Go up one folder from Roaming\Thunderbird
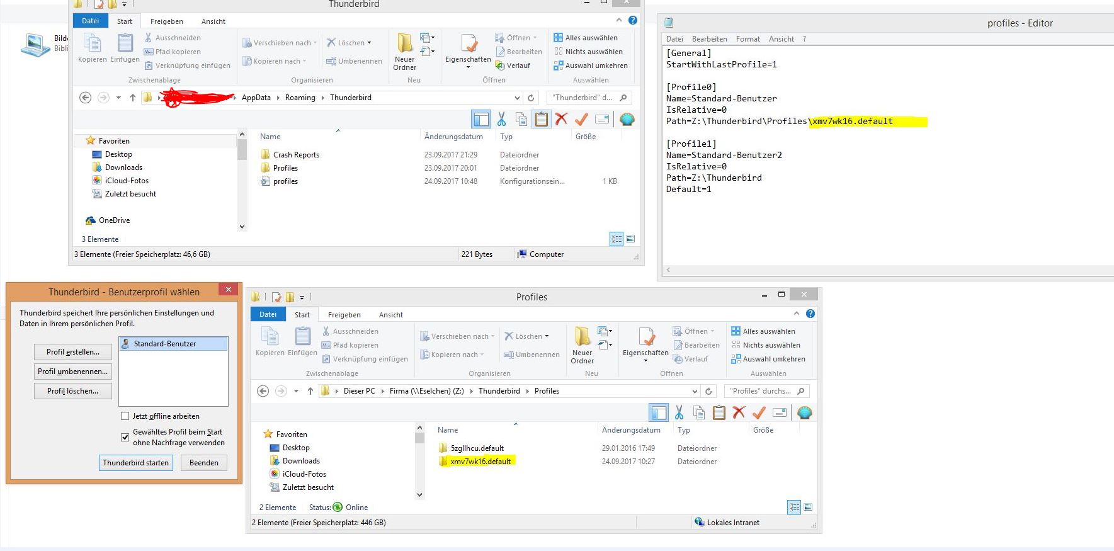 point(133,98)
